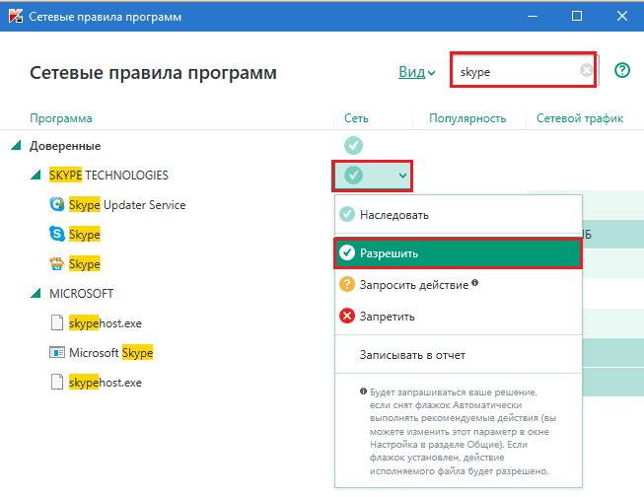Screen dimensions: 644x497
Task: Sort by the Сетевой трафик column header
Action: [580, 118]
